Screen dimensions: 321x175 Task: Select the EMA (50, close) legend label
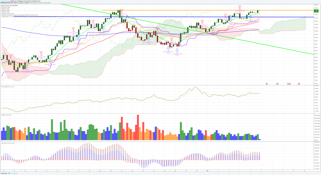point(5,8)
